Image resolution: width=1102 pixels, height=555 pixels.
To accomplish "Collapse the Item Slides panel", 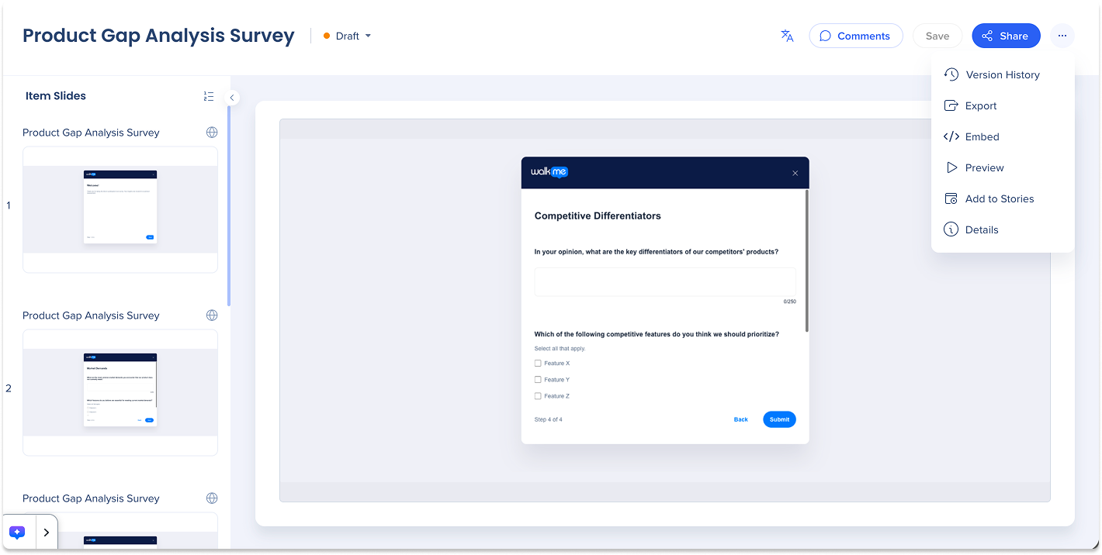I will point(231,98).
